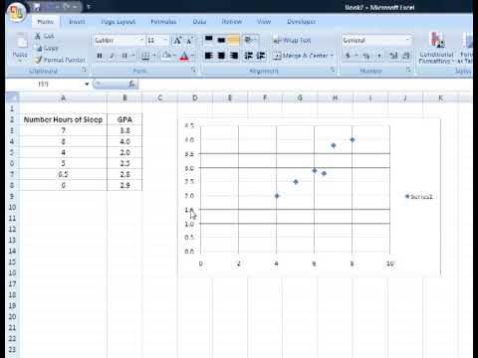The width and height of the screenshot is (478, 358).
Task: Open Merge & Center dropdown arrow
Action: (x=332, y=56)
